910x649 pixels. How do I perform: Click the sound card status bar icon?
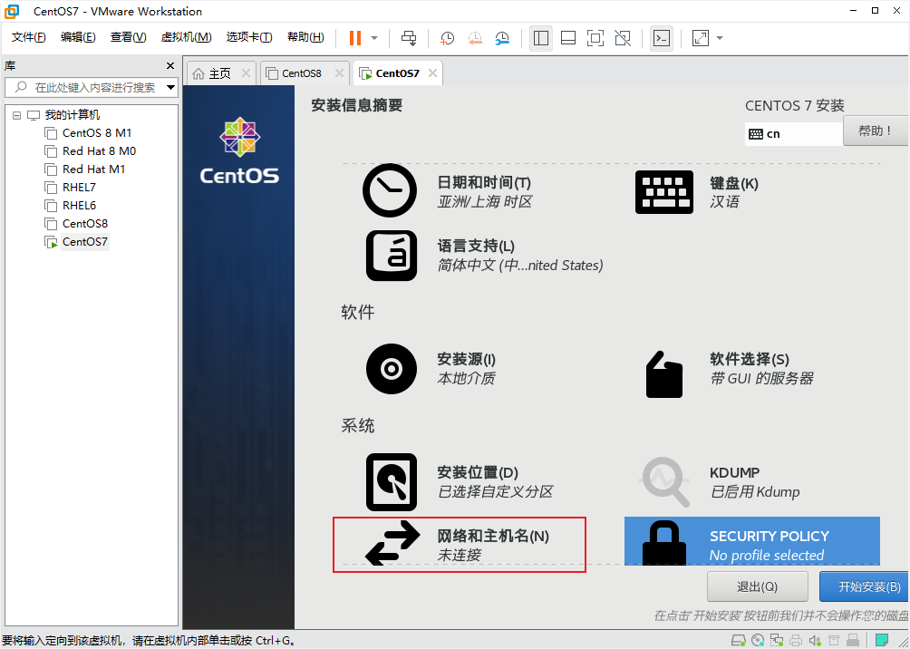(x=815, y=640)
